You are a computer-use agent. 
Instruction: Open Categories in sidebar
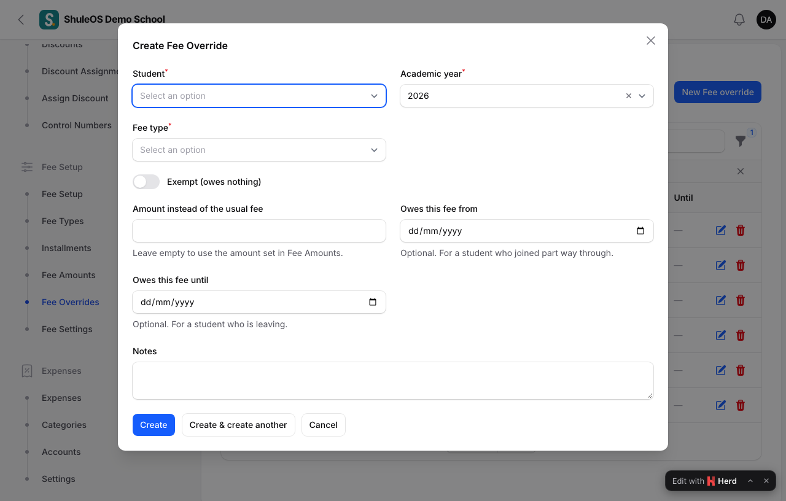click(64, 425)
